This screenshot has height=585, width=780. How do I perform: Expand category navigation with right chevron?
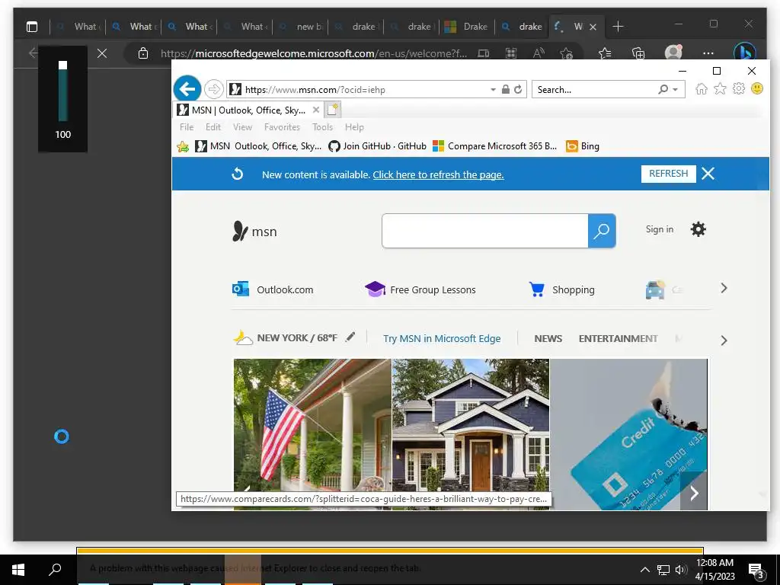tap(724, 340)
